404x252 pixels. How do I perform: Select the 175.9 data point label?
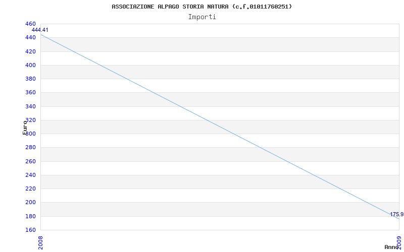[x=396, y=214]
